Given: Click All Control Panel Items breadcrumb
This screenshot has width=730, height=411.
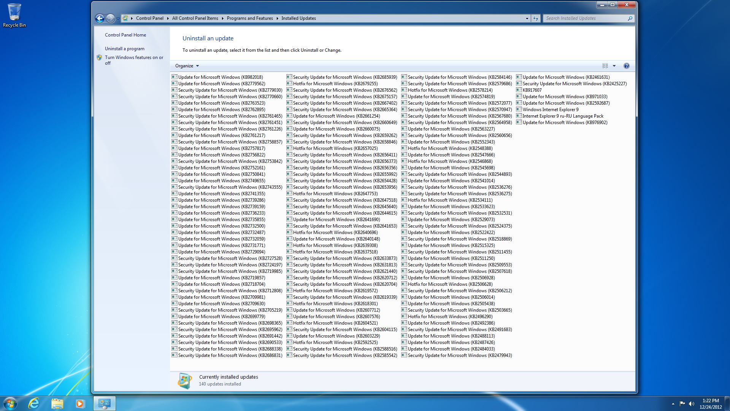Looking at the screenshot, I should click(x=195, y=18).
